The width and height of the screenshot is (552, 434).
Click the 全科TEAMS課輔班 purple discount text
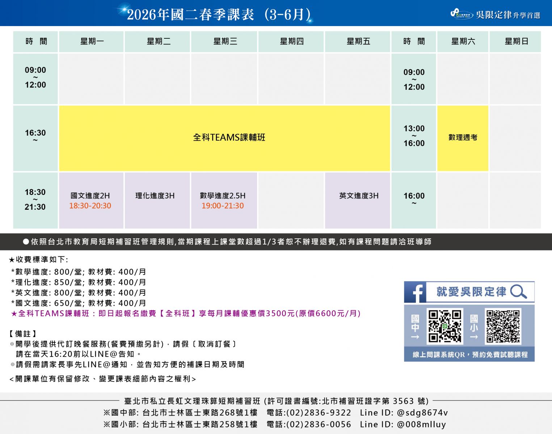186,314
